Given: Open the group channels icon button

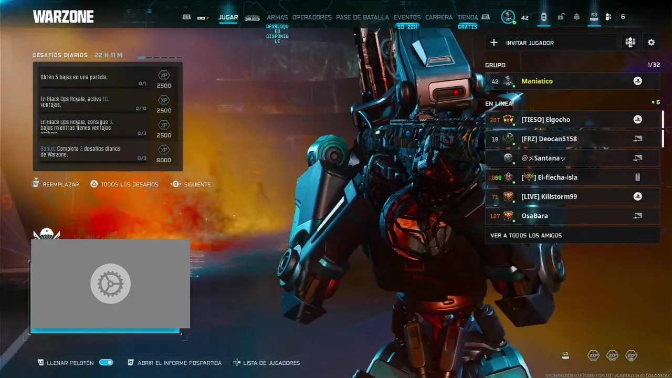Looking at the screenshot, I should click(630, 43).
